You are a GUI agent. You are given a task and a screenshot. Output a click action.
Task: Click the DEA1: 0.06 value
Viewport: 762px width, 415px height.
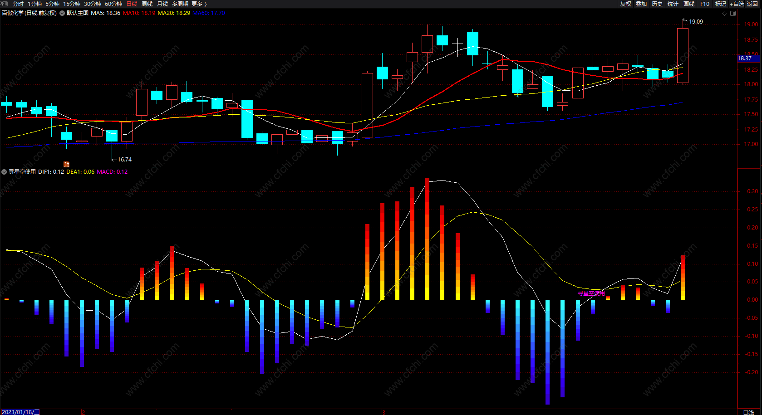click(80, 172)
